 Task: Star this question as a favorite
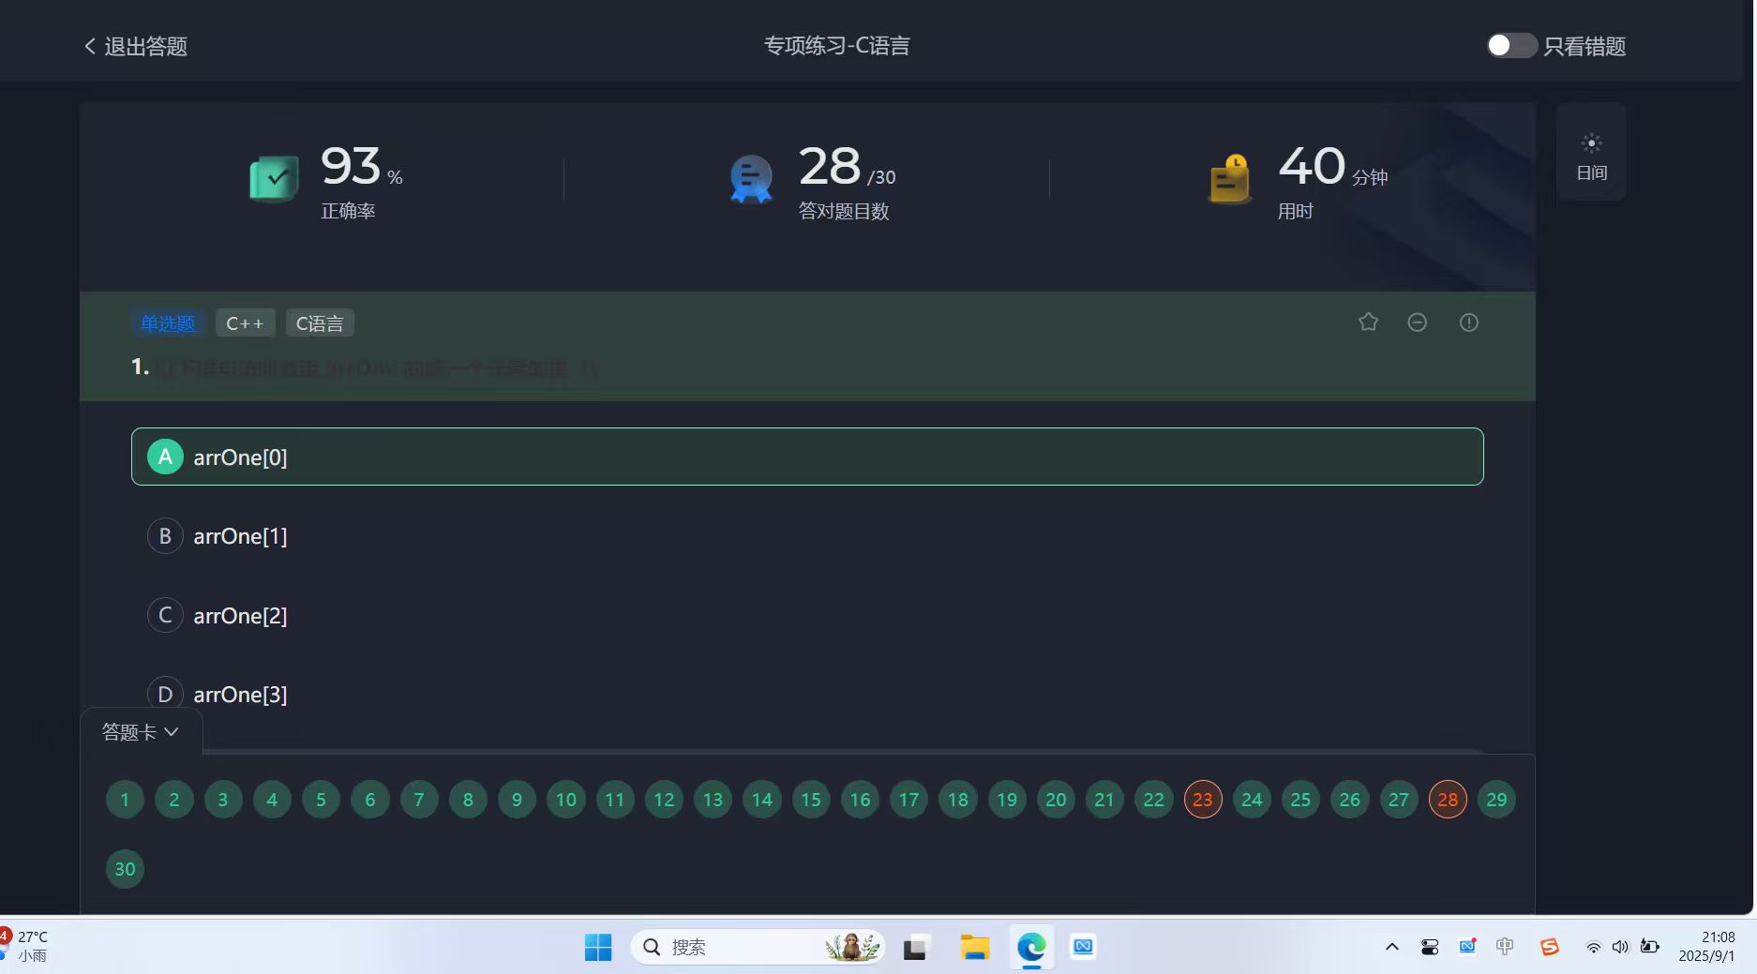(x=1368, y=322)
